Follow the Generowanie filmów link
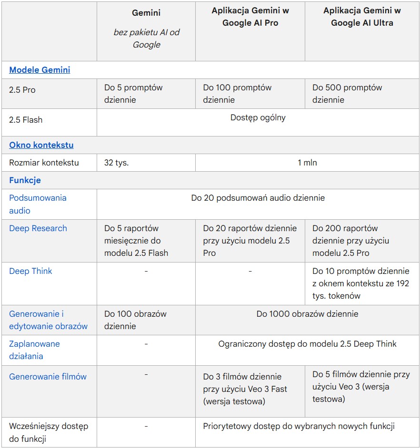The image size is (420, 448). pyautogui.click(x=48, y=377)
